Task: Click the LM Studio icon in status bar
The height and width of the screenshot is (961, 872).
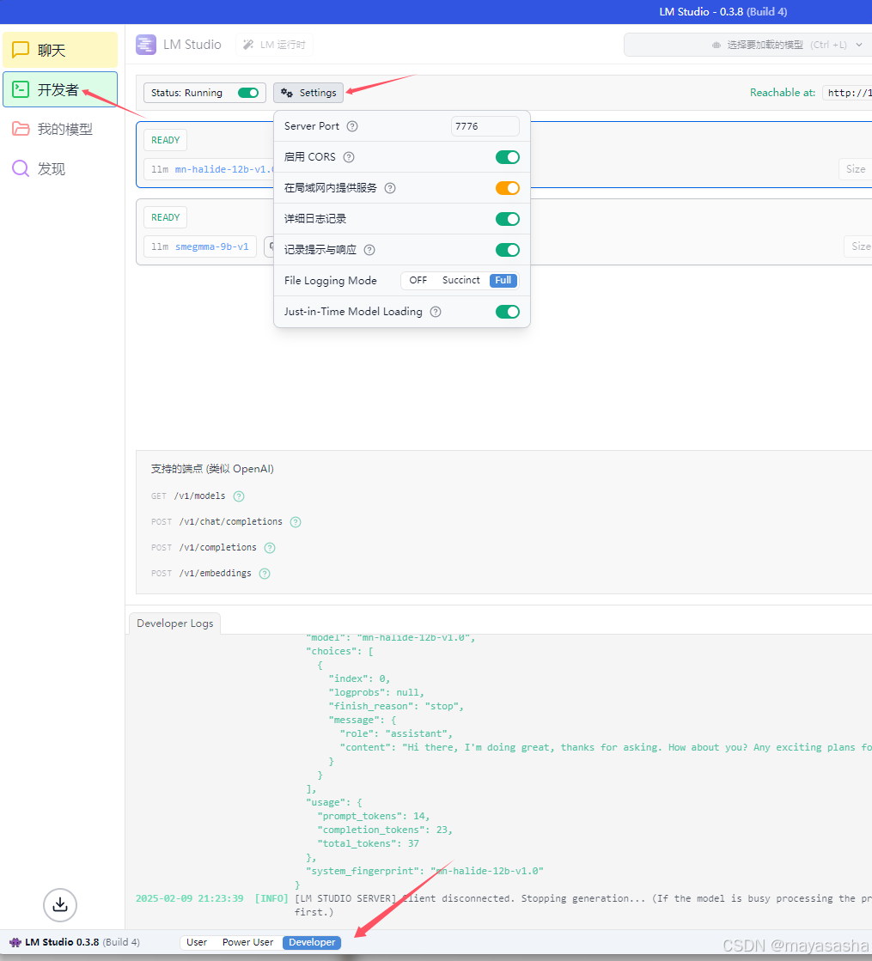Action: pyautogui.click(x=15, y=943)
